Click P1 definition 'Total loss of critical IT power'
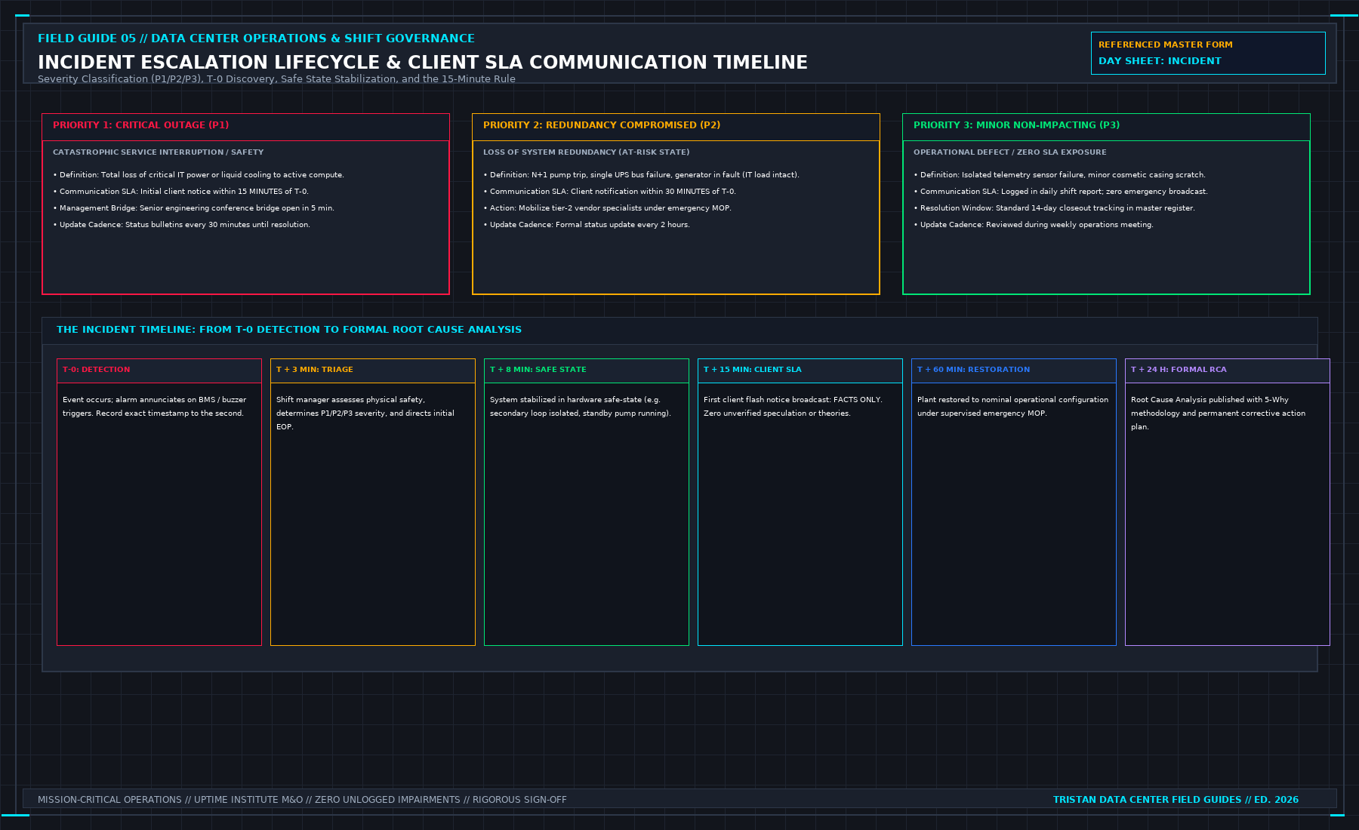The height and width of the screenshot is (830, 1359). [x=199, y=175]
